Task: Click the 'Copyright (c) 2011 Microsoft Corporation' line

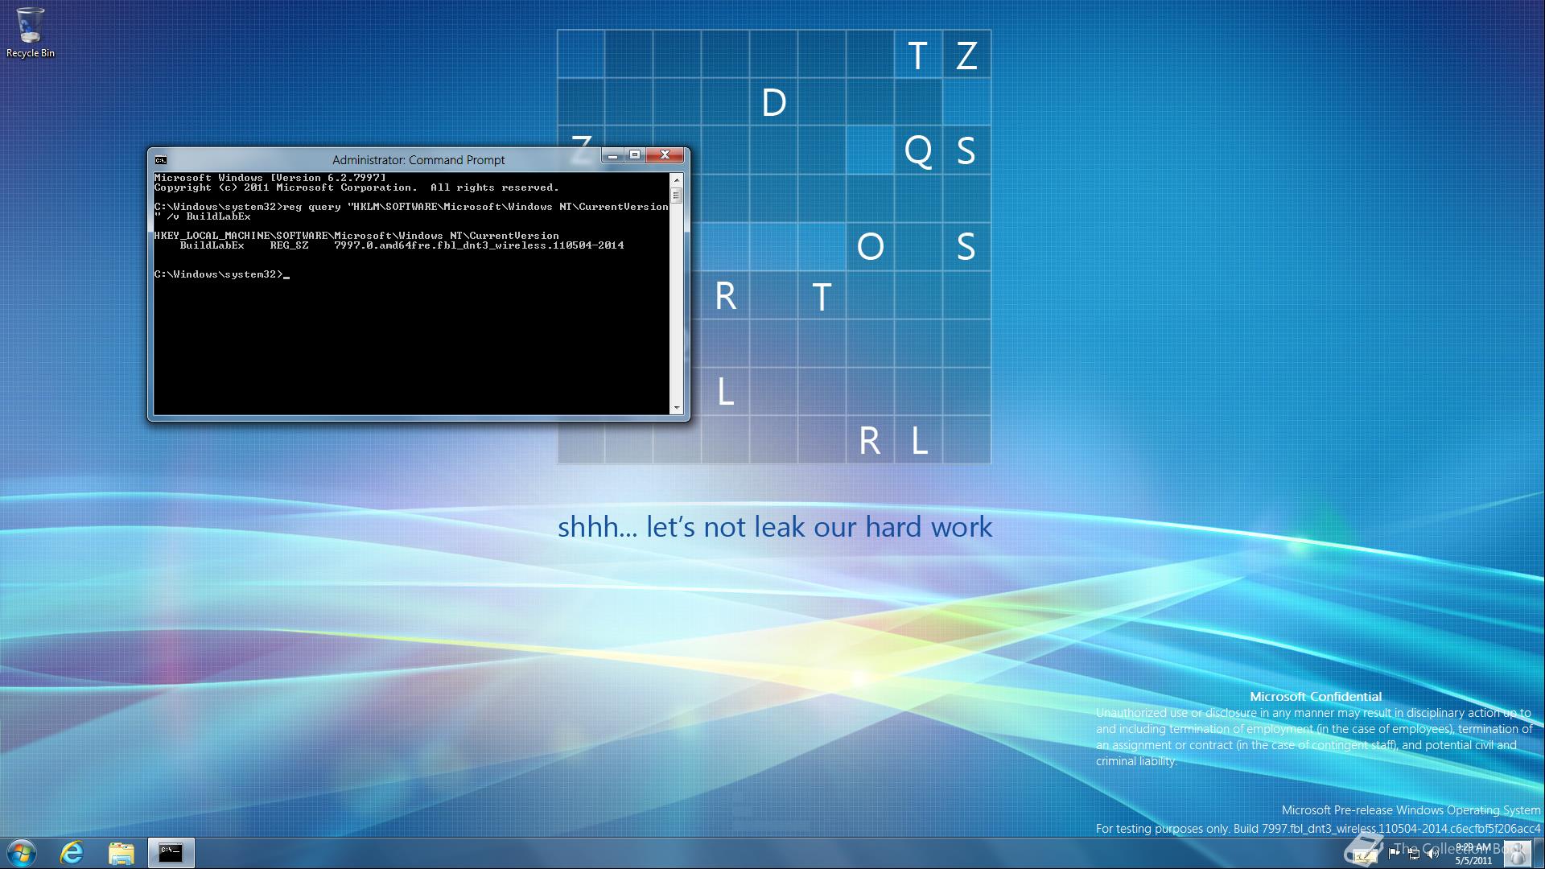Action: [356, 187]
